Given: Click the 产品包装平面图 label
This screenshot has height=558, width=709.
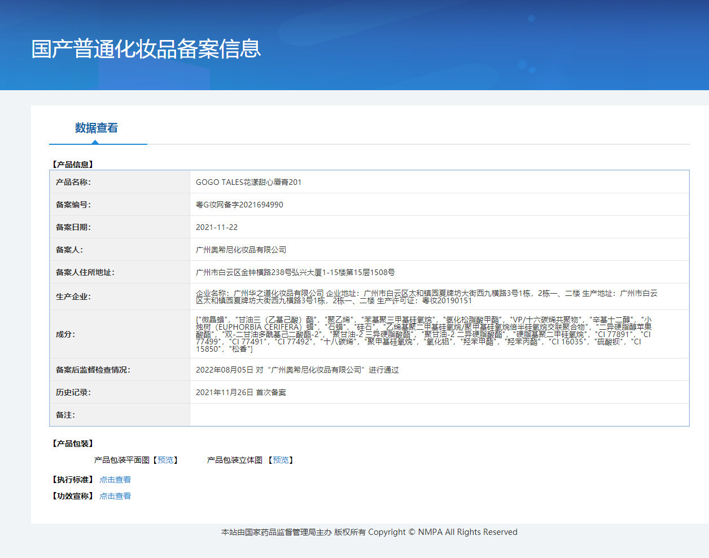Looking at the screenshot, I should click(122, 460).
